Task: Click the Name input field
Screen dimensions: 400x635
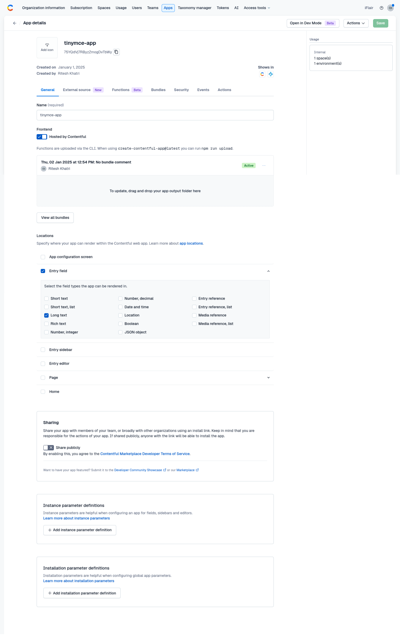Action: (x=155, y=115)
